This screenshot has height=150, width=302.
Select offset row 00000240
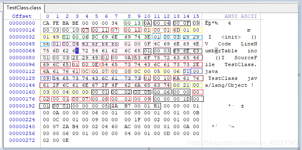22,126
